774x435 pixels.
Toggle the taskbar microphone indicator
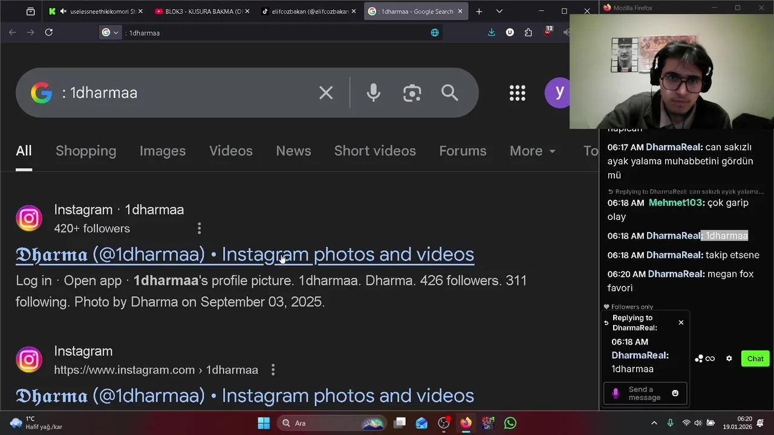pos(670,423)
